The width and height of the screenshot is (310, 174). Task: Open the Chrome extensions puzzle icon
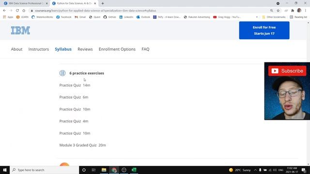pos(293,11)
